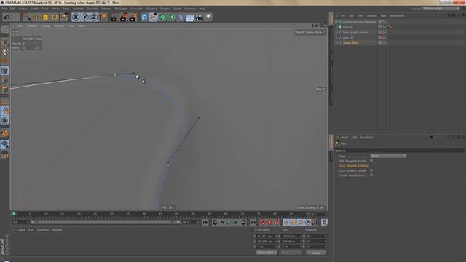This screenshot has height=262, width=466.
Task: Open the Objects menu in Object Manager
Action: (x=372, y=15)
